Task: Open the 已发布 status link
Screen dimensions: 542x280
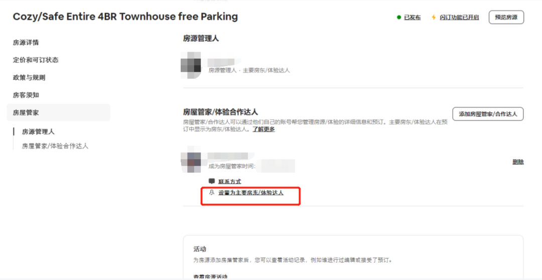Action: pos(413,18)
